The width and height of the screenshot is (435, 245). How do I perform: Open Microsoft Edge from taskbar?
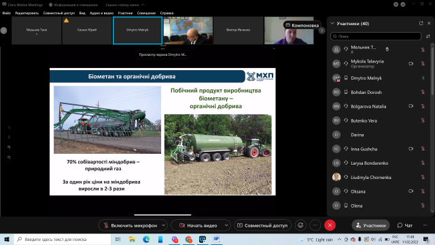pos(146,239)
